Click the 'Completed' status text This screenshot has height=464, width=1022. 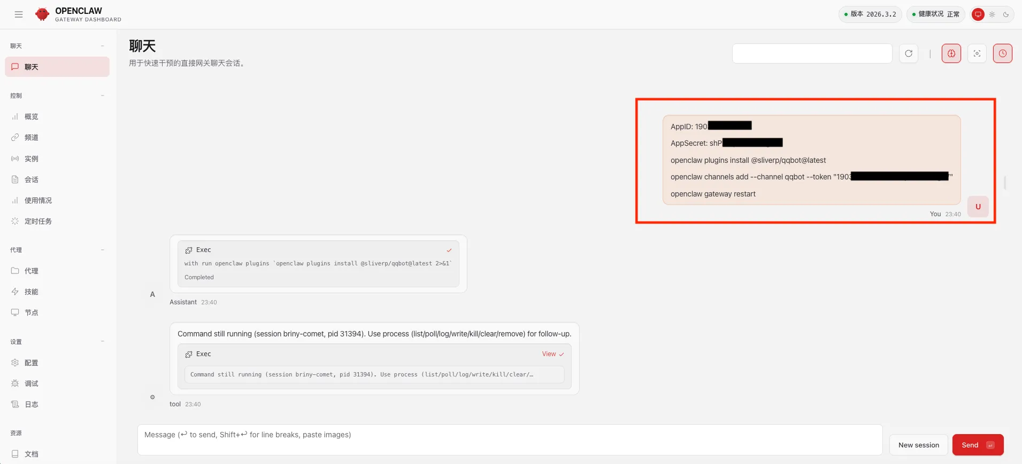[x=199, y=277]
